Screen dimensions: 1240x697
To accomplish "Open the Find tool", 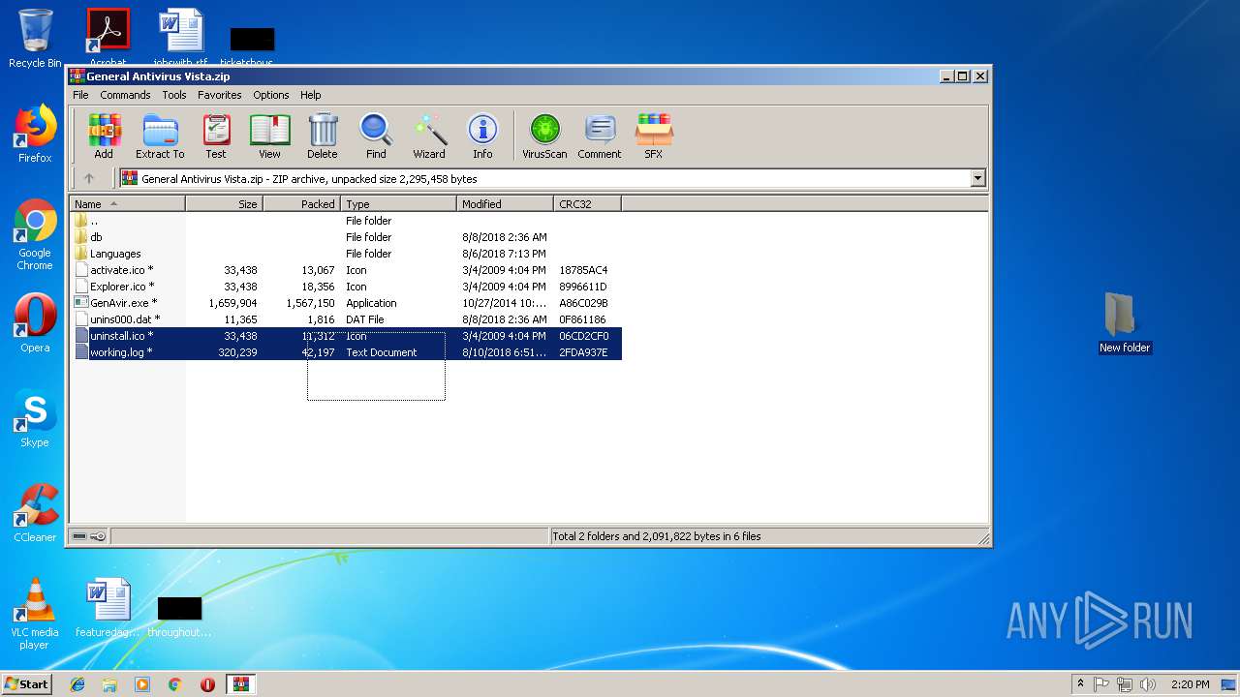I will (376, 136).
